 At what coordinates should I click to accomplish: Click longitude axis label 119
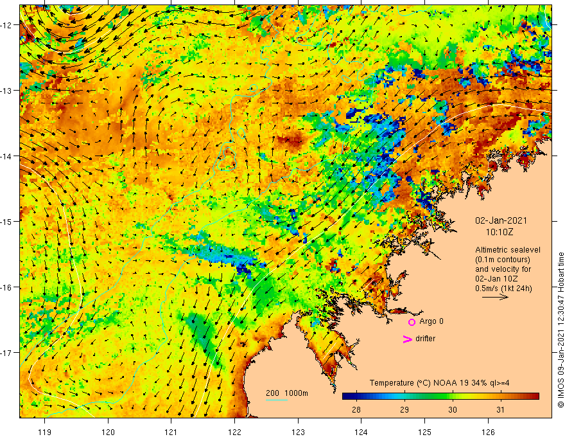click(x=45, y=432)
